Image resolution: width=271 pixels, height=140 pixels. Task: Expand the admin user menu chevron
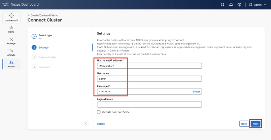tap(265, 5)
